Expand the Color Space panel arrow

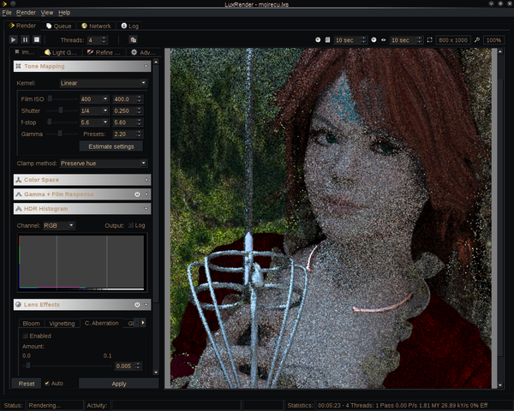click(x=146, y=180)
